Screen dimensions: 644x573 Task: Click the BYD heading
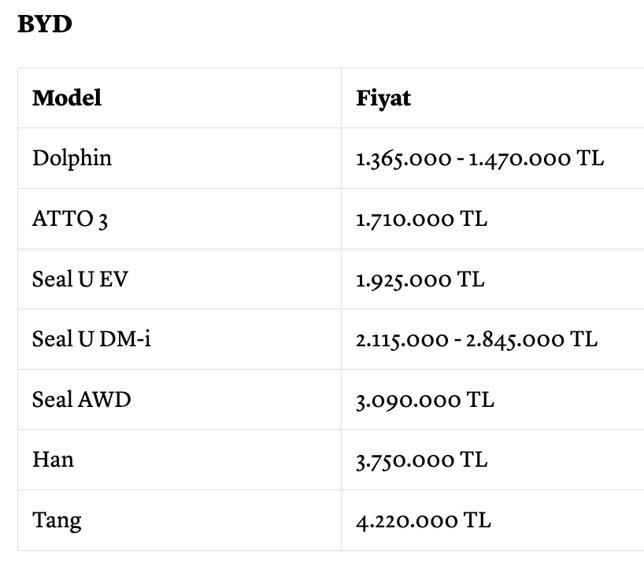[45, 24]
